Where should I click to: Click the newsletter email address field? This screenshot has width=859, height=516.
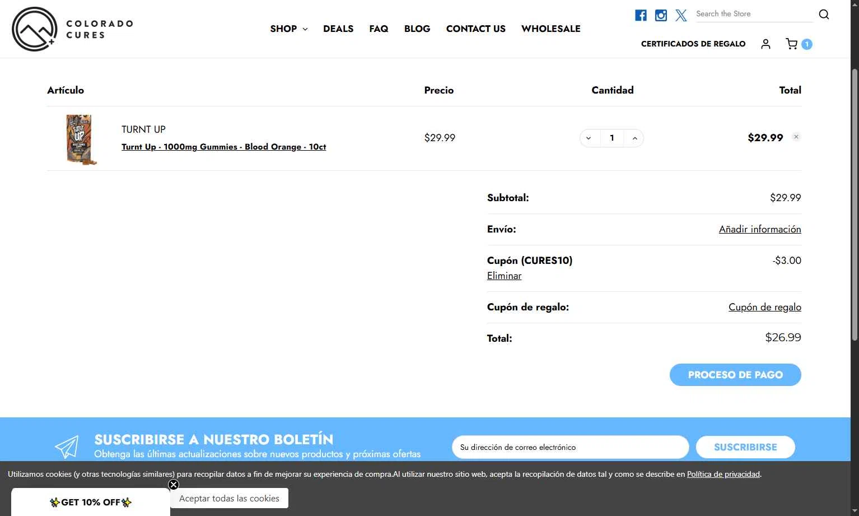(570, 447)
